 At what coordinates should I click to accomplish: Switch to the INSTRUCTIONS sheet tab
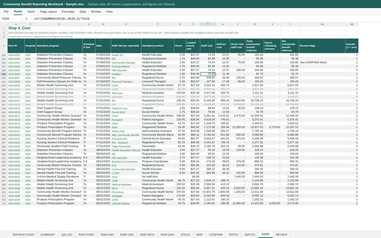point(23,235)
